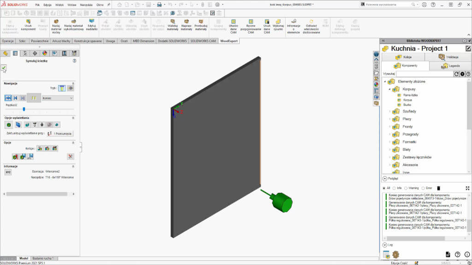Screen dimensions: 472x265
Task: Click 'Usuń komponent' ribbon icon
Action: pyautogui.click(x=28, y=26)
